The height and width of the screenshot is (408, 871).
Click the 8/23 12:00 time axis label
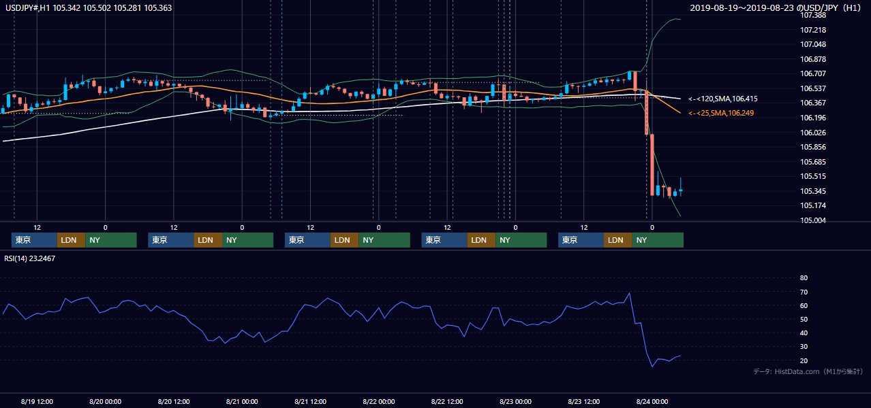click(583, 401)
